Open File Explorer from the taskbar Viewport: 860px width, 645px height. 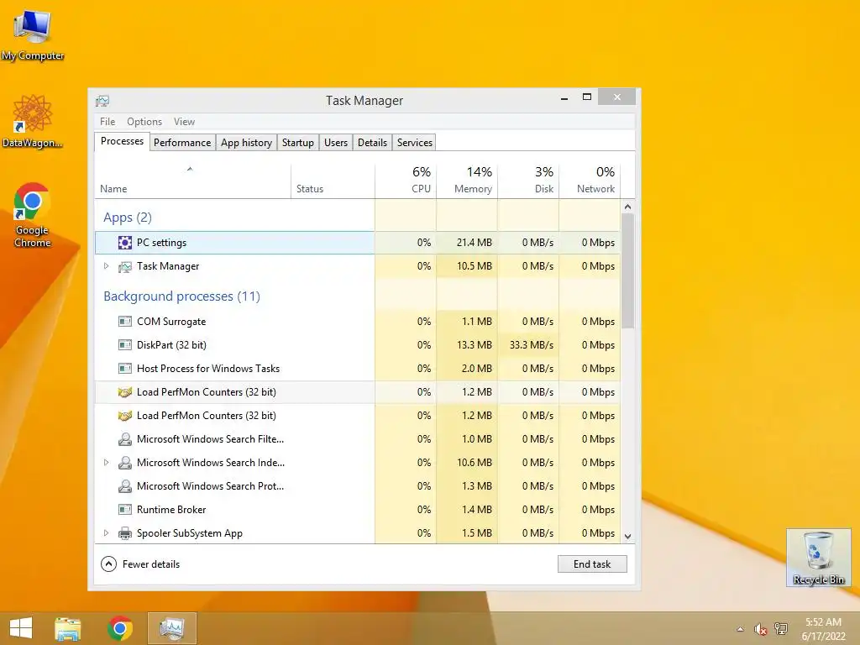pos(68,628)
